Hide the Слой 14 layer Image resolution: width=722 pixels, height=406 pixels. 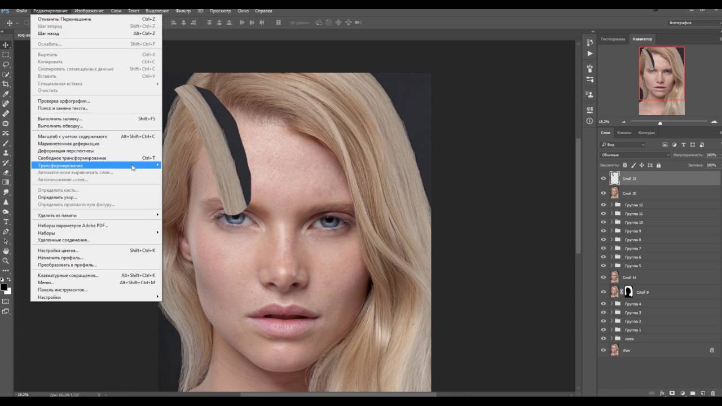(x=603, y=277)
